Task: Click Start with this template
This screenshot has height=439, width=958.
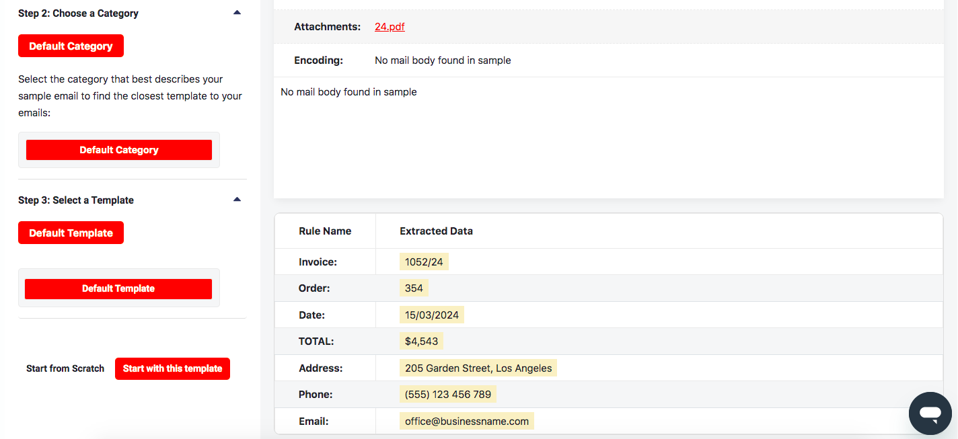Action: [x=172, y=368]
